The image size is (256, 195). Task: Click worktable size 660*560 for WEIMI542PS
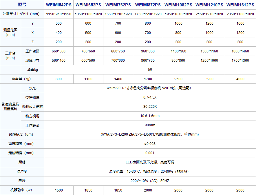pyautogui.click(x=58, y=51)
